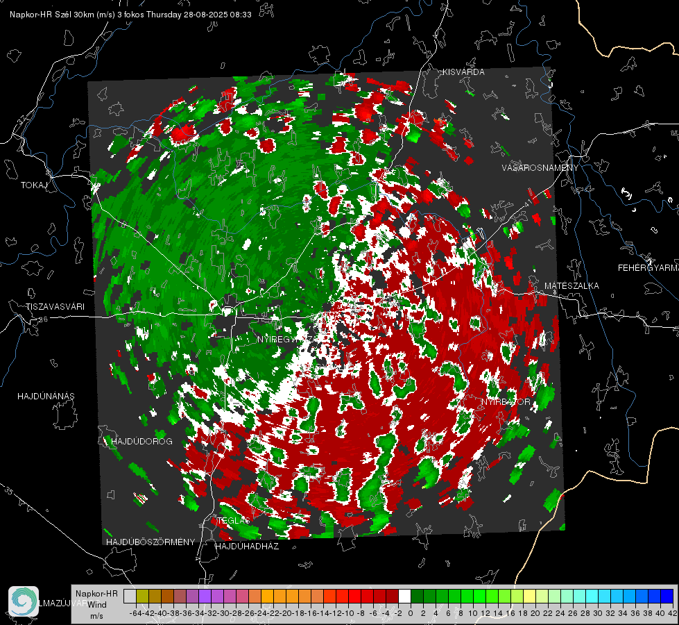679x625 pixels.
Task: Select the KISVÁRDA town label
Action: point(463,72)
